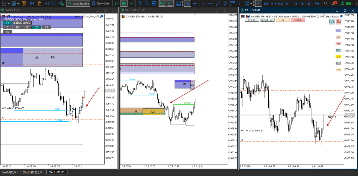
Task: Switch to the last XAUUSD,M1 bottom tab
Action: point(57,172)
